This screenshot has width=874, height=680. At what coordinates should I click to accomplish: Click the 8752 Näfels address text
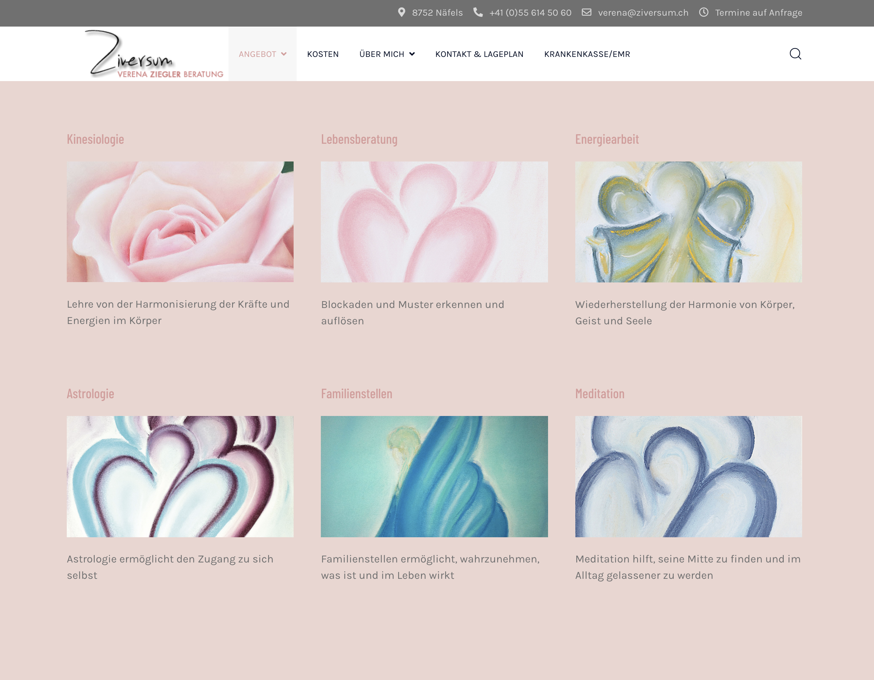(437, 13)
